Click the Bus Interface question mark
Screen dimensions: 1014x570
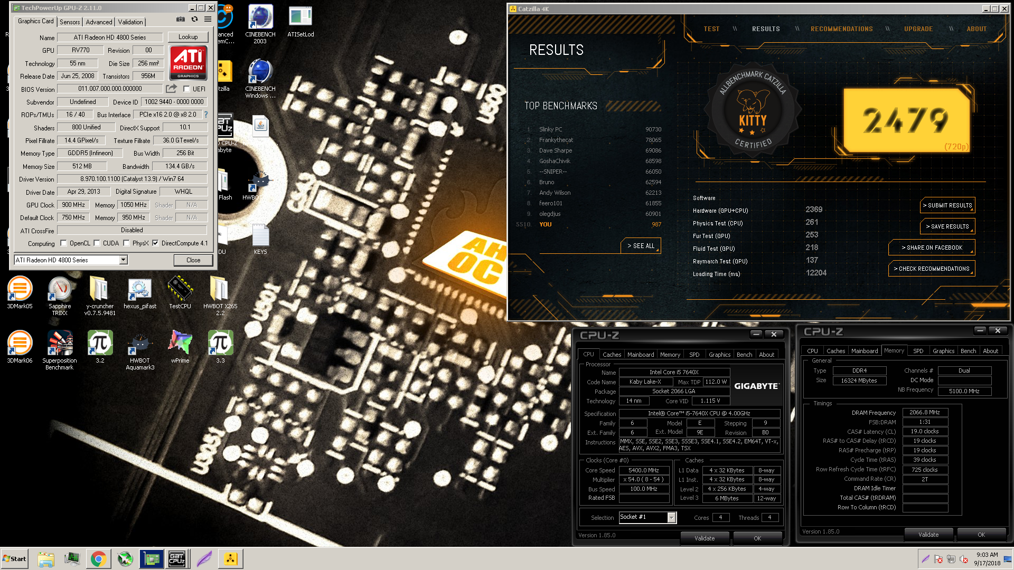[206, 115]
